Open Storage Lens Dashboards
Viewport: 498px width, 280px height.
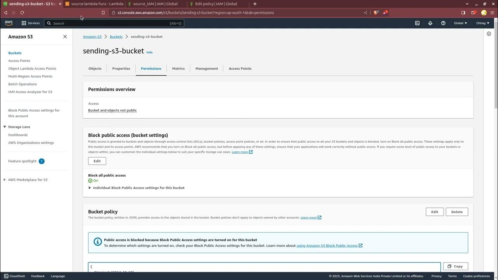[18, 135]
